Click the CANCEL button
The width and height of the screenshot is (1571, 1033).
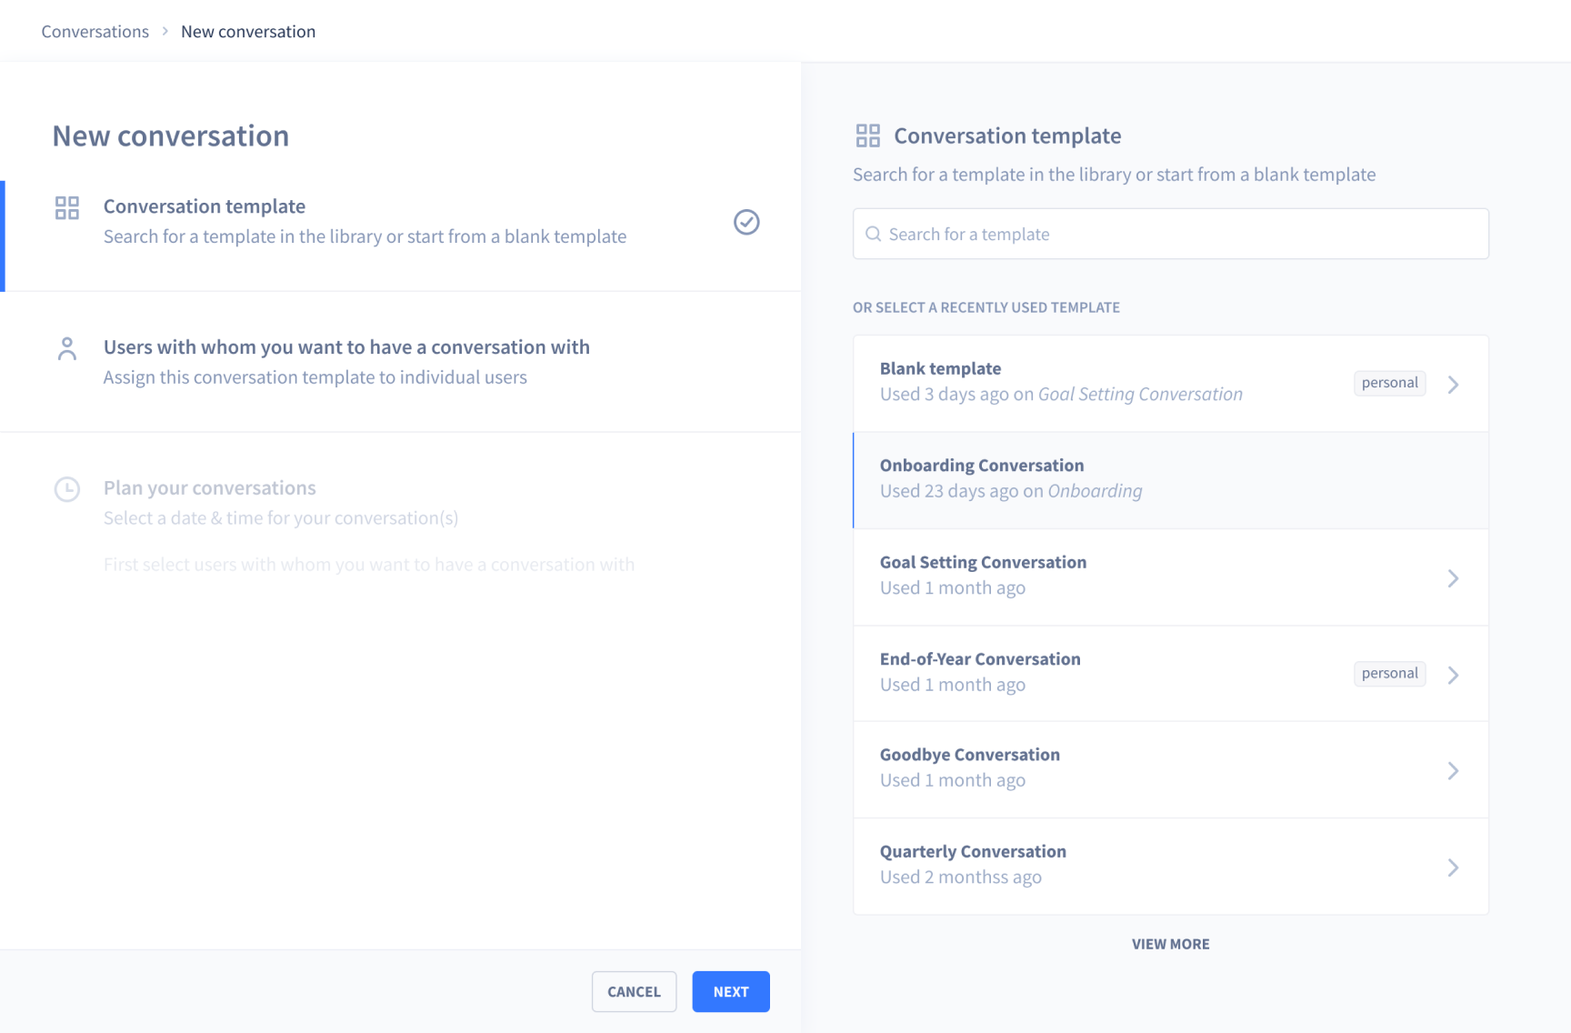(x=634, y=992)
